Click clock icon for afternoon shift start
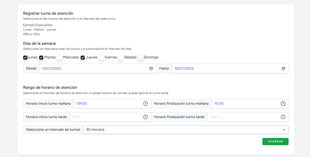The image size is (310, 157). 145,117
